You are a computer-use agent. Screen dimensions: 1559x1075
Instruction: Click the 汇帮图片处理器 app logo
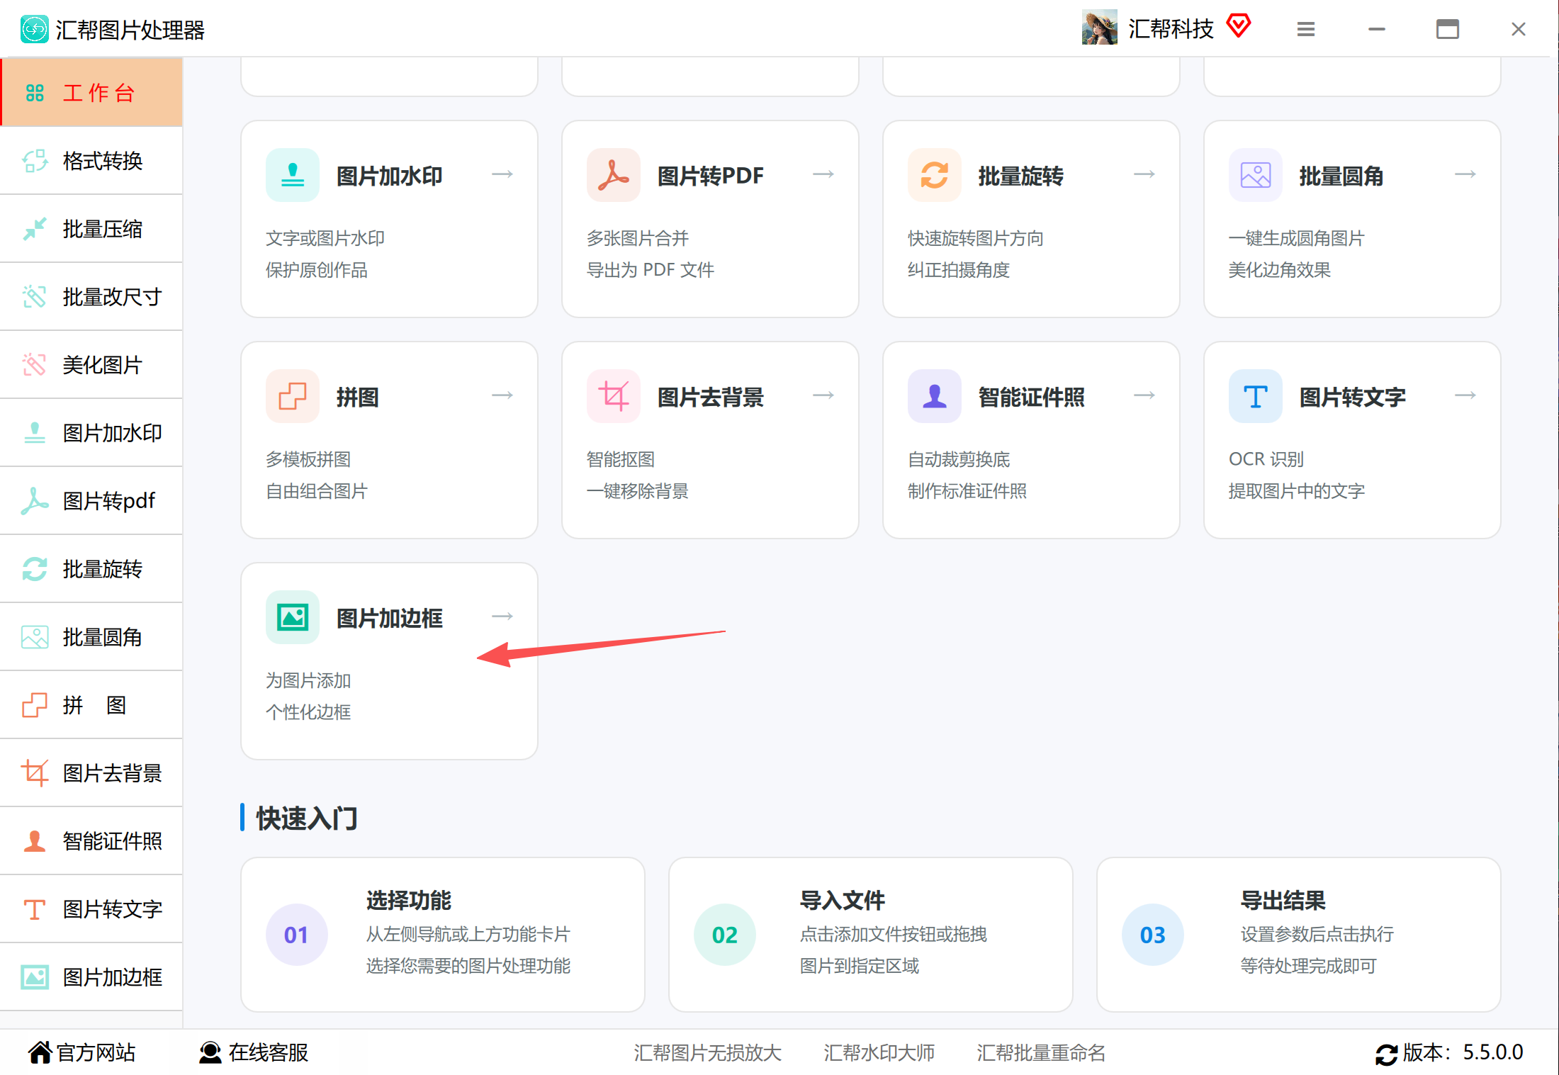click(x=35, y=29)
